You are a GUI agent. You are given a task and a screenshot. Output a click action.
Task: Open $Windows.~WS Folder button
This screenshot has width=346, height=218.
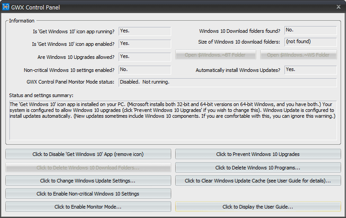pos(298,55)
